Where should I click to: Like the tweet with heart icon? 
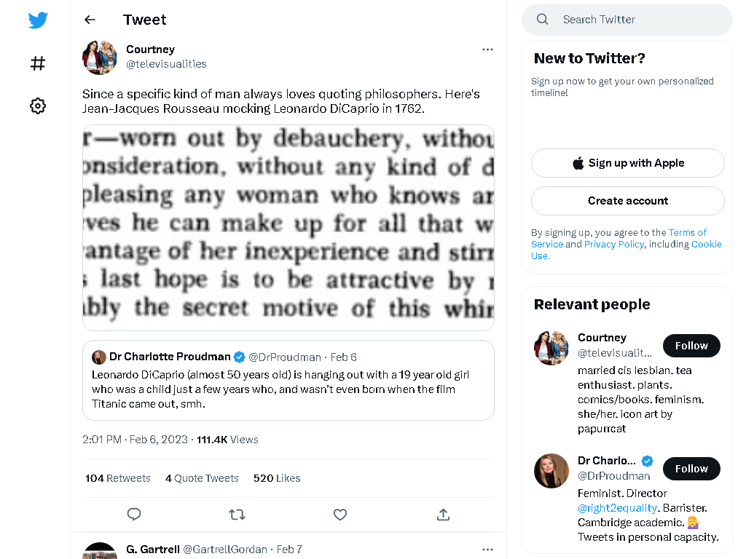click(340, 515)
